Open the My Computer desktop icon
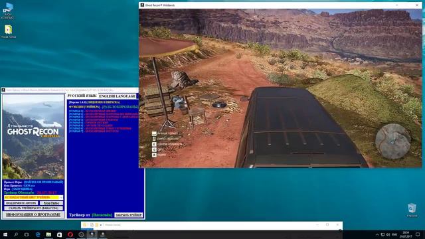This screenshot has height=239, width=425. pos(7,11)
